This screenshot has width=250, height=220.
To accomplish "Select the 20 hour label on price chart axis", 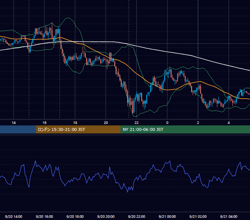I will (106, 123).
